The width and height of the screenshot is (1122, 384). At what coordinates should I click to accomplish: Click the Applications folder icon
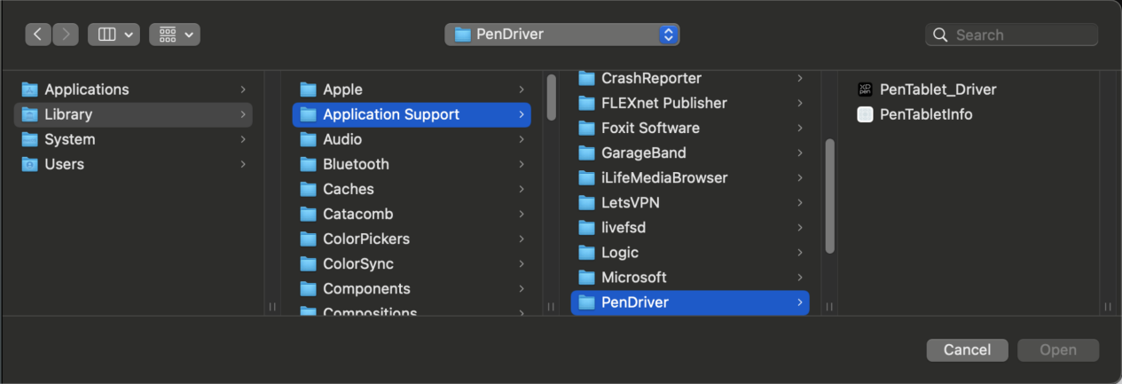[30, 90]
